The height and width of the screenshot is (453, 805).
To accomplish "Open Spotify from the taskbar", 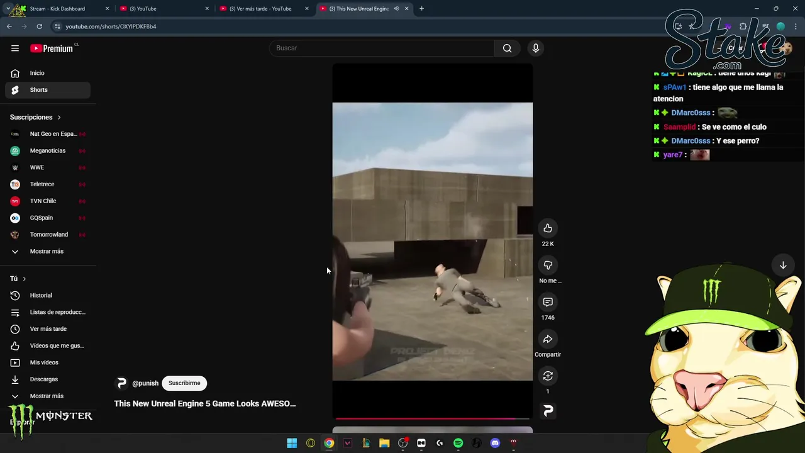I will click(458, 443).
